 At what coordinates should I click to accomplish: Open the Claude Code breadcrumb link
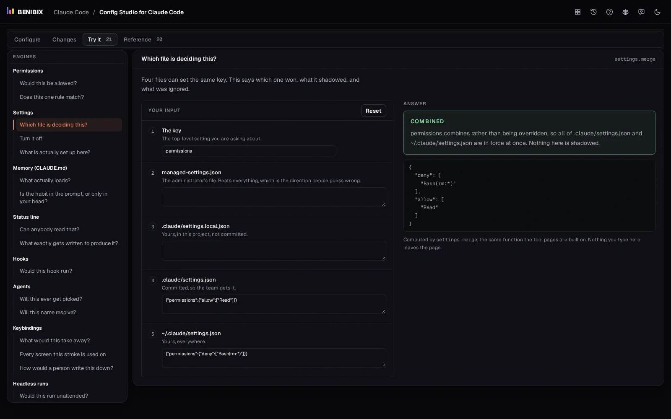coord(71,12)
